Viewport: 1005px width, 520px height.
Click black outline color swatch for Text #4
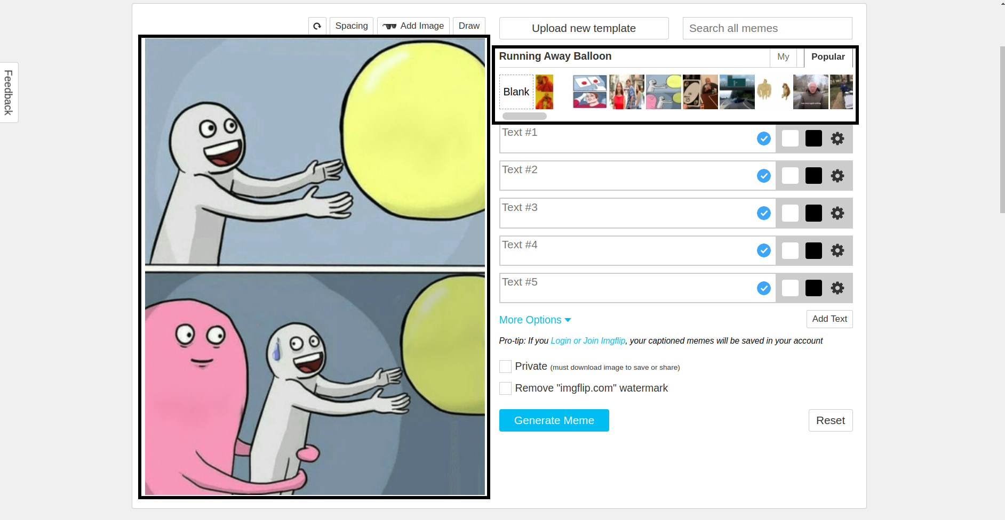pos(813,250)
